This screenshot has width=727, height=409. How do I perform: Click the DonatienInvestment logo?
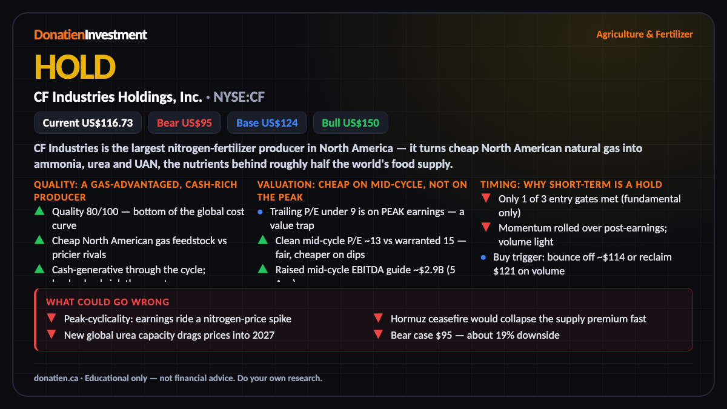pyautogui.click(x=90, y=35)
